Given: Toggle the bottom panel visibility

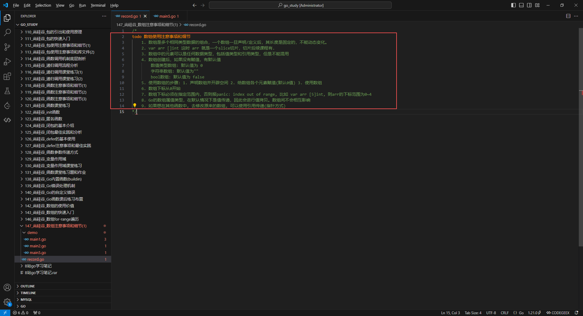Looking at the screenshot, I should (x=521, y=5).
